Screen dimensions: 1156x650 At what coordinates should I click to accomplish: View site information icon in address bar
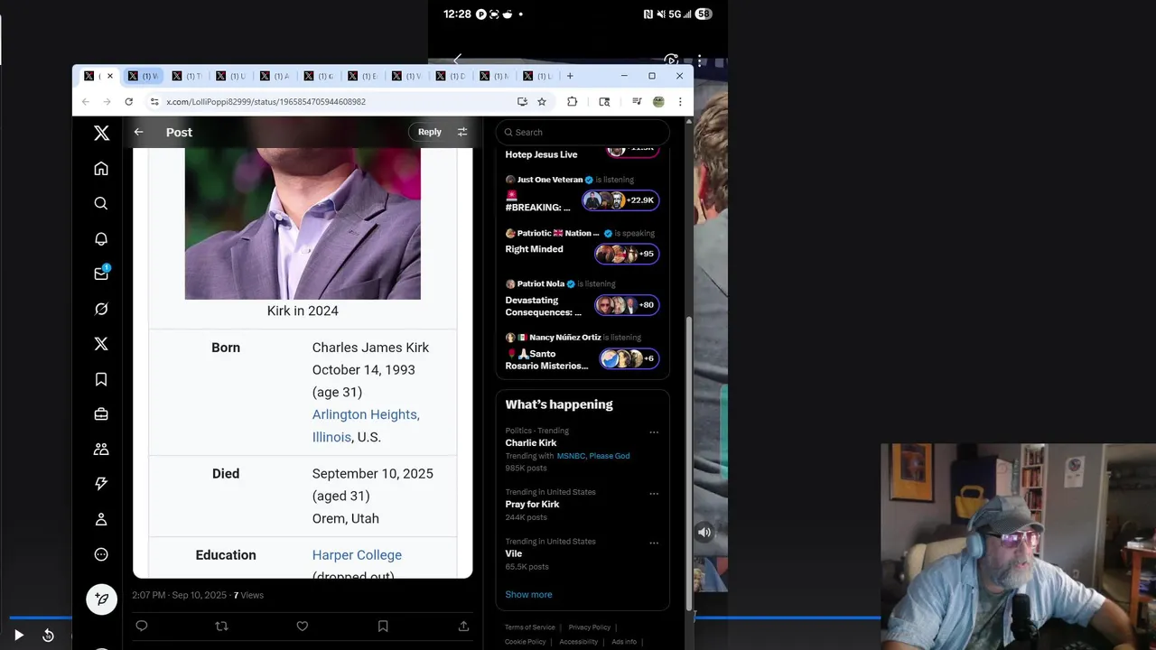tap(154, 102)
